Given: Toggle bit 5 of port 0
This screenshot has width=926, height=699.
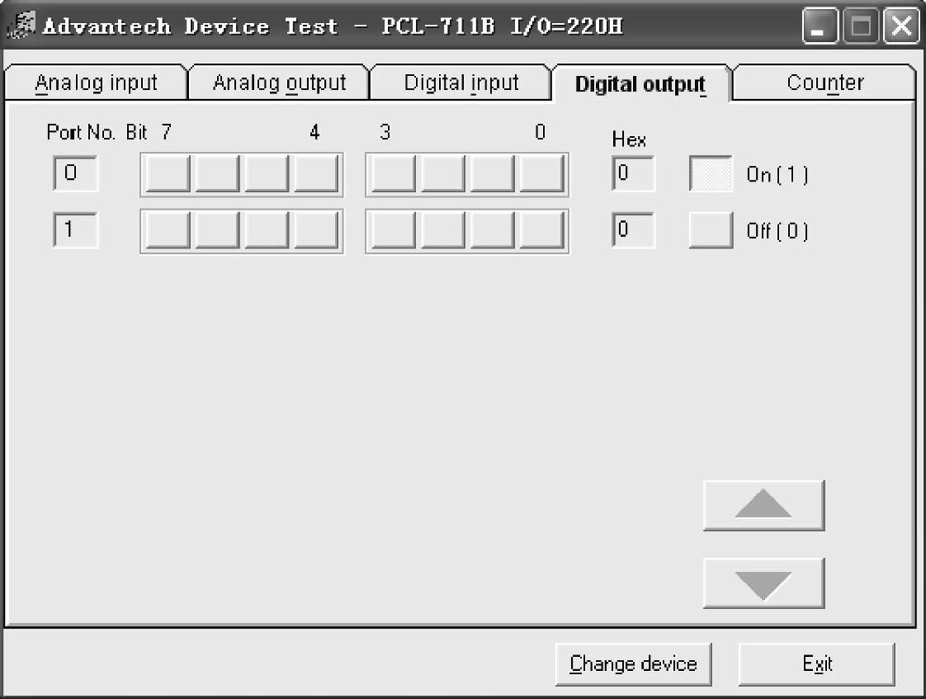Looking at the screenshot, I should 267,174.
